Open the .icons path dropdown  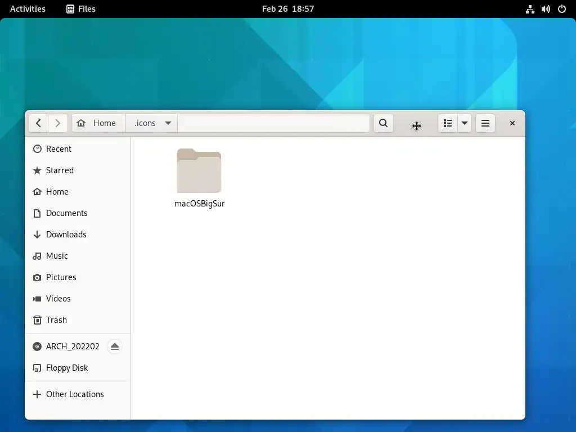click(151, 123)
